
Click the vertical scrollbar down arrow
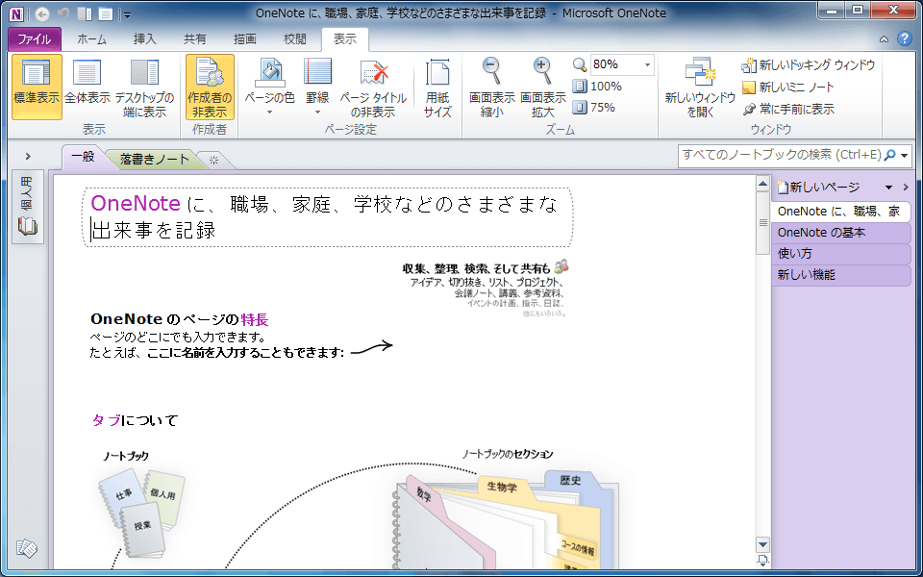[762, 544]
